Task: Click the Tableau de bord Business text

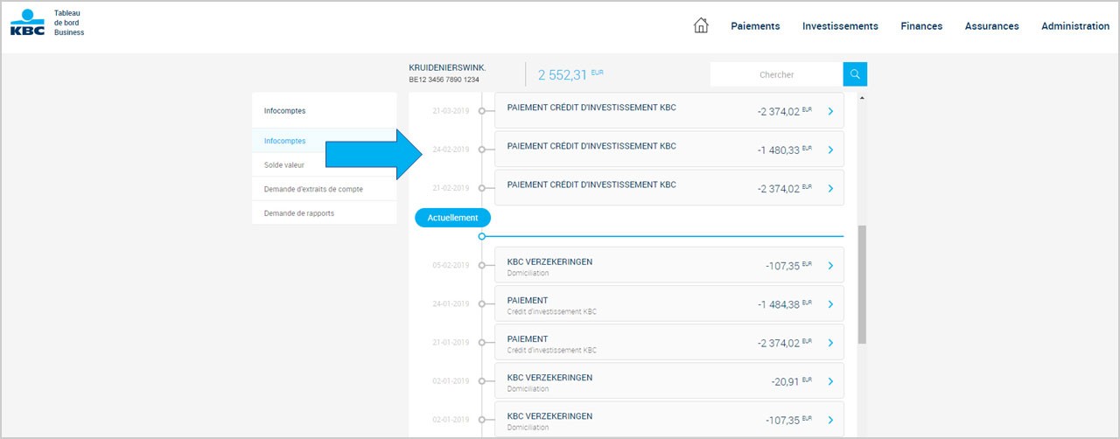Action: pos(69,23)
